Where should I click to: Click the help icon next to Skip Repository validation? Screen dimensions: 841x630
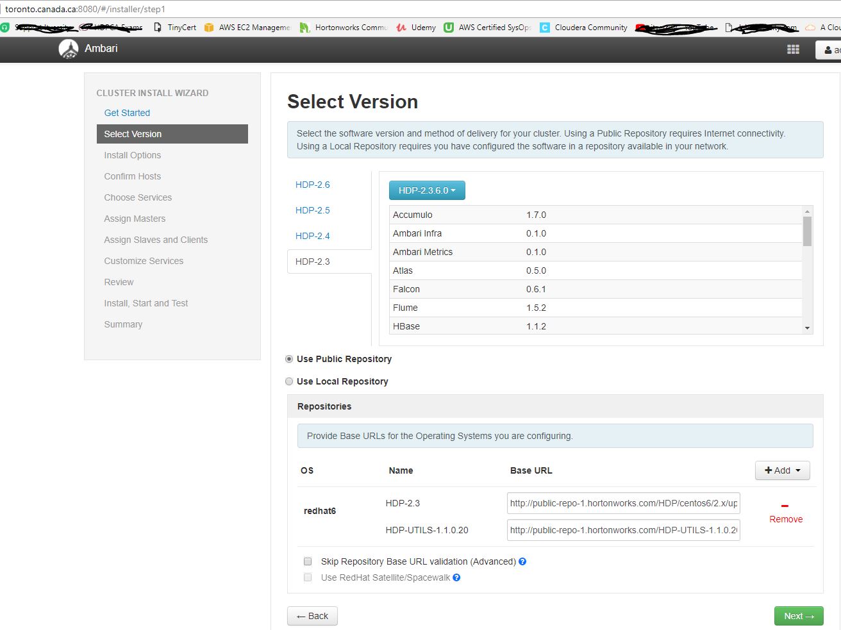522,561
